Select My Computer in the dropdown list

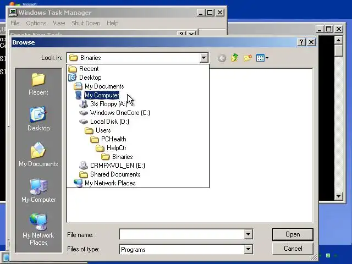click(x=102, y=95)
